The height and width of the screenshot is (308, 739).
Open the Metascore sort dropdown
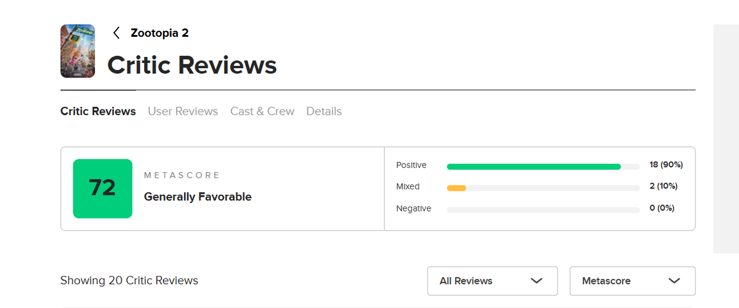click(x=632, y=281)
